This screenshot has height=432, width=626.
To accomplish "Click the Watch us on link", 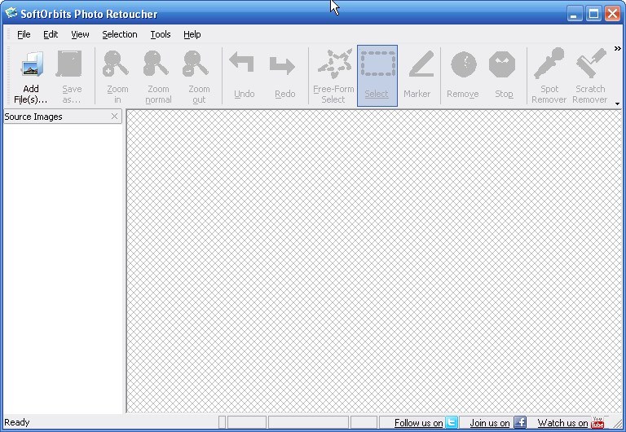I will (562, 422).
